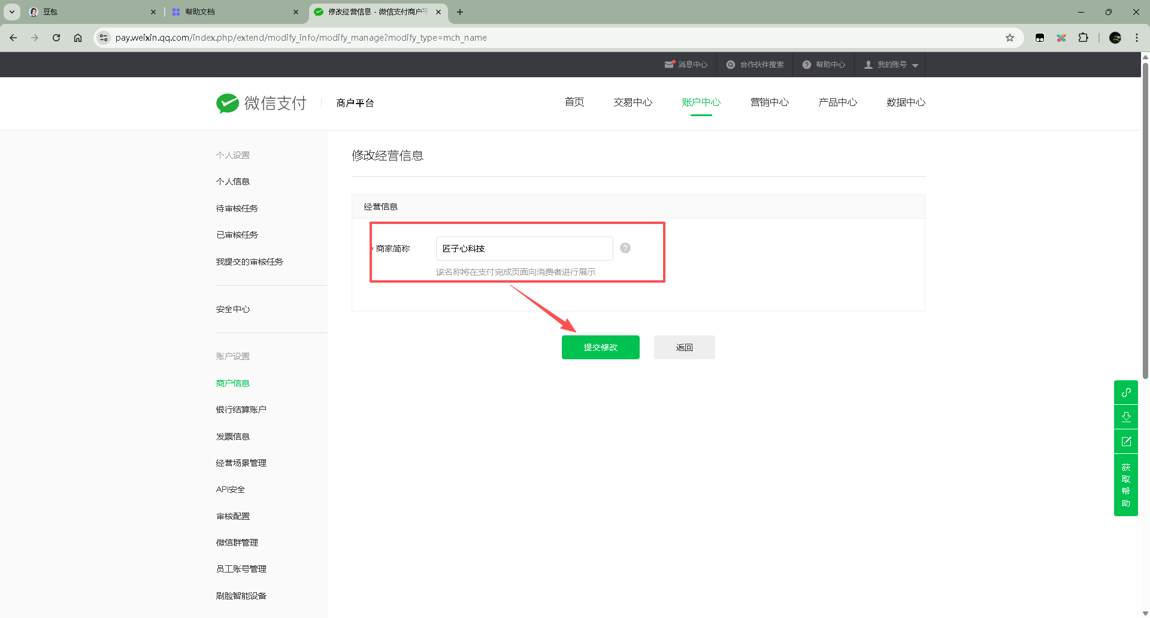Open the browser extensions puzzle icon

point(1083,38)
